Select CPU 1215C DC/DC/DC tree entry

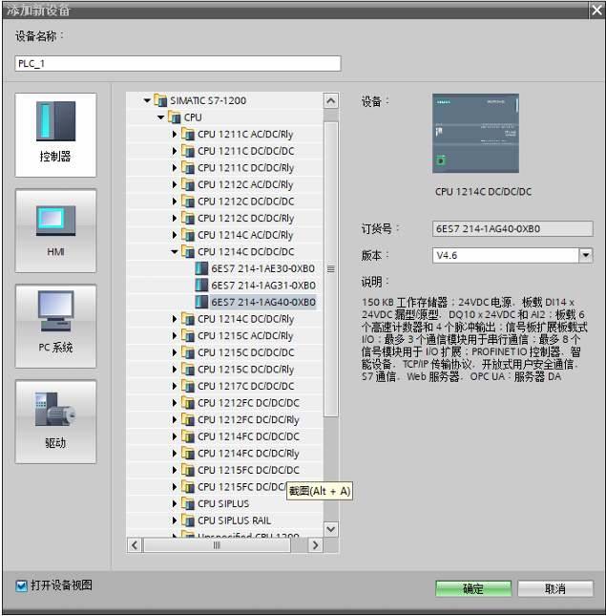pyautogui.click(x=245, y=352)
